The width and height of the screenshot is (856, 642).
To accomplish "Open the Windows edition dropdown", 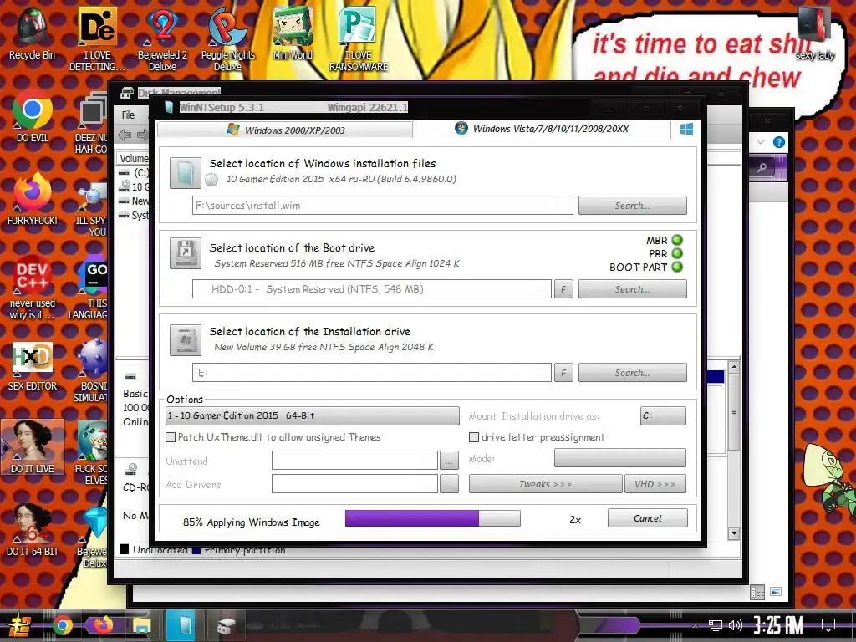I will coord(313,416).
